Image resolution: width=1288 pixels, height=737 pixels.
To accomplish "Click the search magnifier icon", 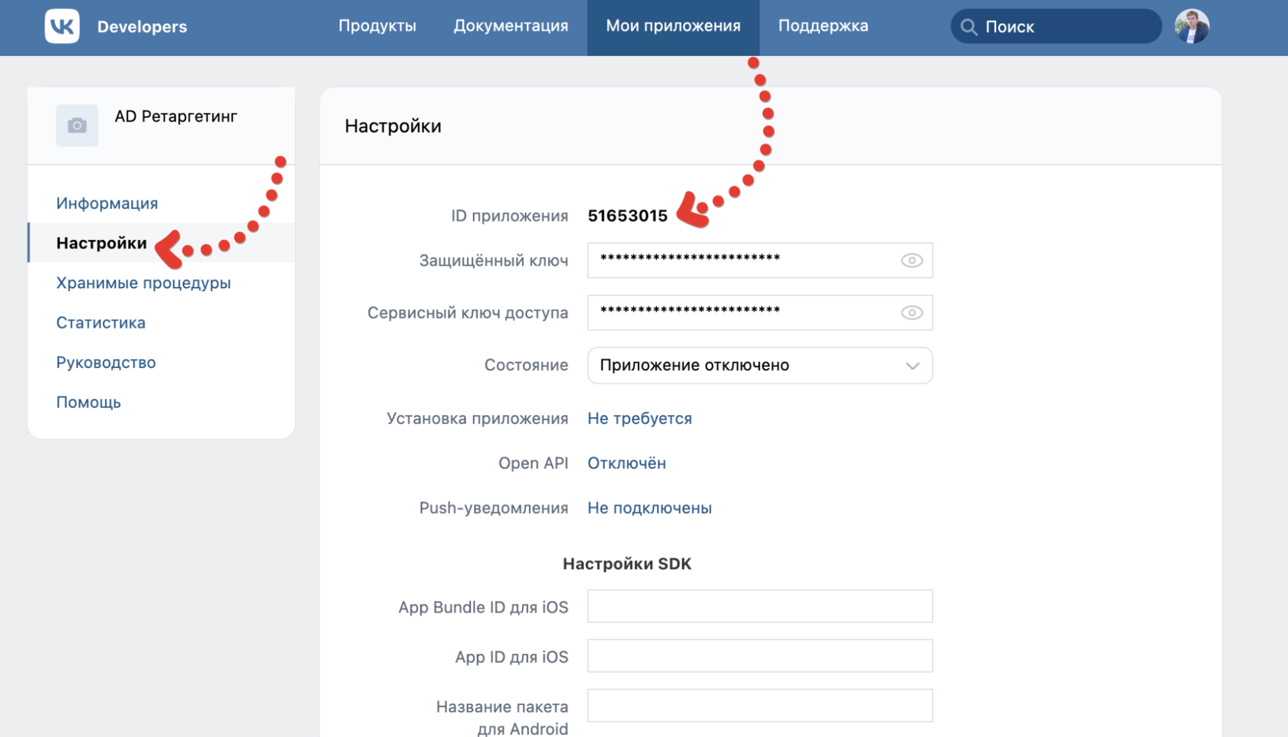I will [968, 27].
